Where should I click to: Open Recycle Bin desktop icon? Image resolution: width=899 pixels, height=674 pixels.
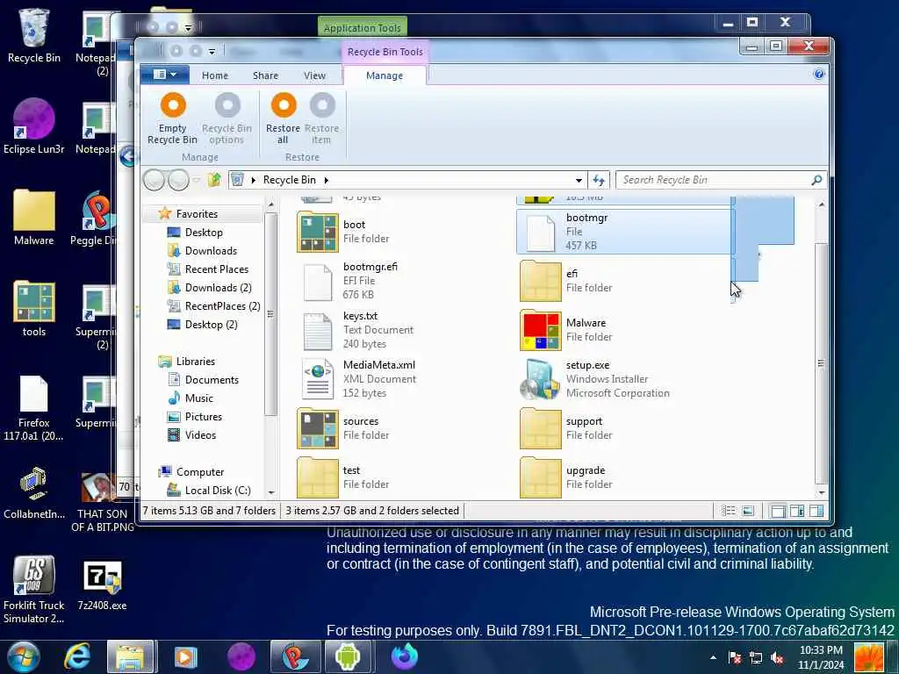tap(34, 35)
